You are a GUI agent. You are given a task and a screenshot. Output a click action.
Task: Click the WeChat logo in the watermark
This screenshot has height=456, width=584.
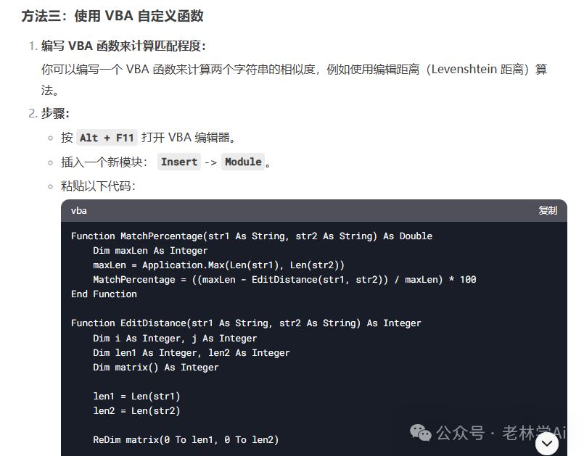(x=421, y=433)
